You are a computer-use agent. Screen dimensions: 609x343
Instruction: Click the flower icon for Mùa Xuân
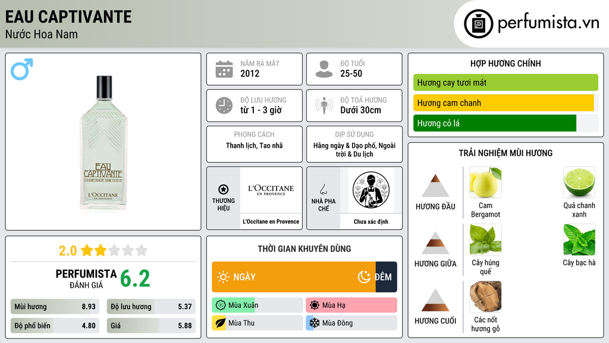coord(221,305)
